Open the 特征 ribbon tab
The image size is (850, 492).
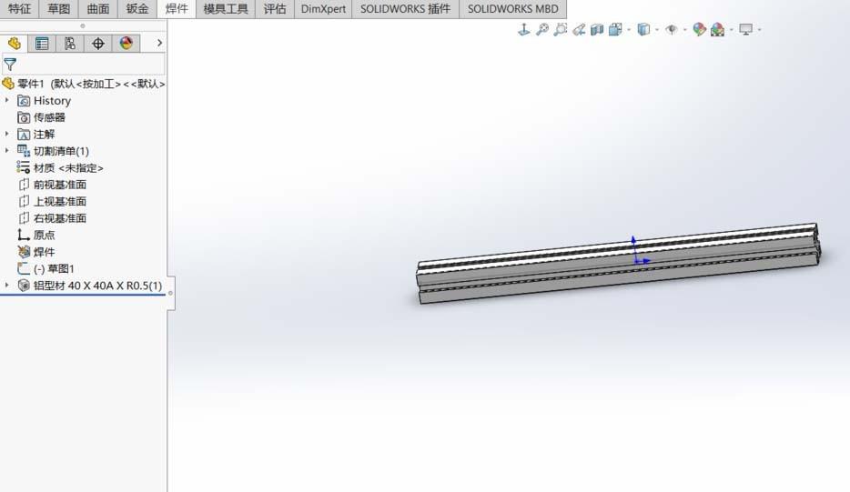[x=19, y=9]
